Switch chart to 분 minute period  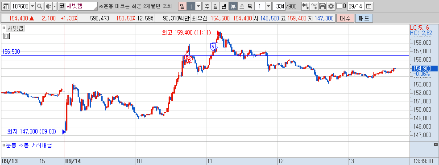(233, 6)
